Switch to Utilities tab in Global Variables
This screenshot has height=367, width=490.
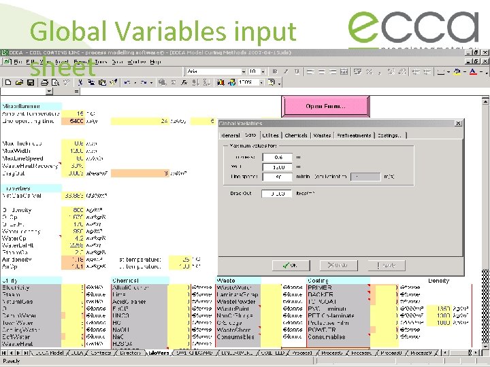[x=270, y=135]
